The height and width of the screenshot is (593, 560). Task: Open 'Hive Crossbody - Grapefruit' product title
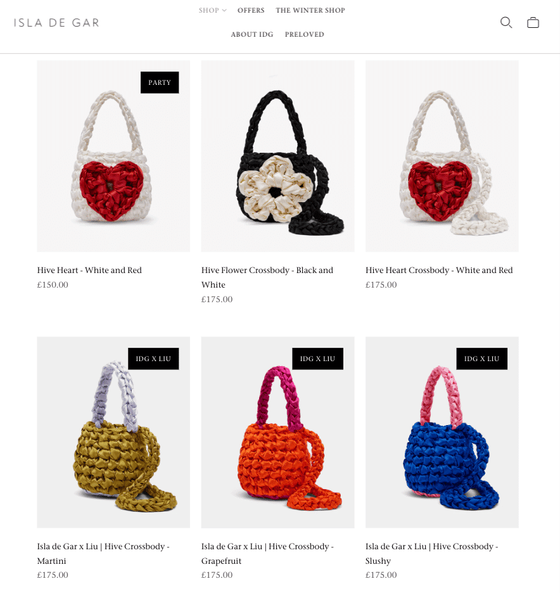(x=267, y=553)
